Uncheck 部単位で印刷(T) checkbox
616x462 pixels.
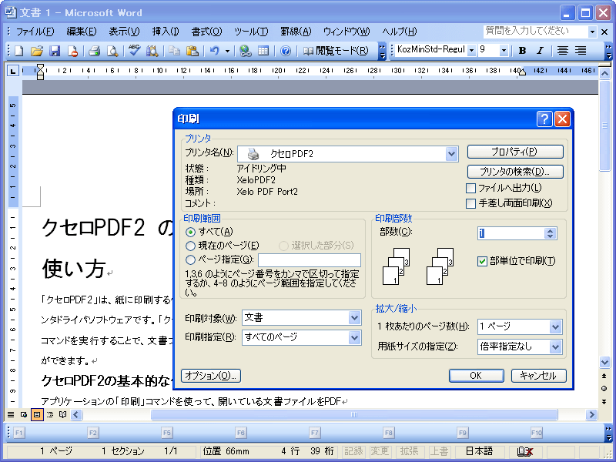click(483, 261)
